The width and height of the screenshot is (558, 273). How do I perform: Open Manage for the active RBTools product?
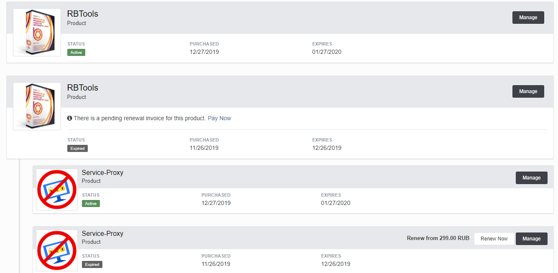click(528, 18)
